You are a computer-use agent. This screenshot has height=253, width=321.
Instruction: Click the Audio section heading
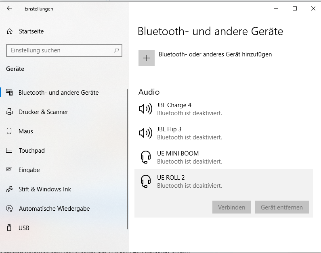(149, 92)
